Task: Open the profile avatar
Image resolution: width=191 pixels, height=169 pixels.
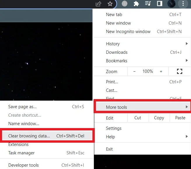Action: click(171, 4)
